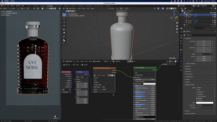The height and width of the screenshot is (122, 217).
Task: Toggle the Name checkbox under Viewport Display
Action: 197,88
